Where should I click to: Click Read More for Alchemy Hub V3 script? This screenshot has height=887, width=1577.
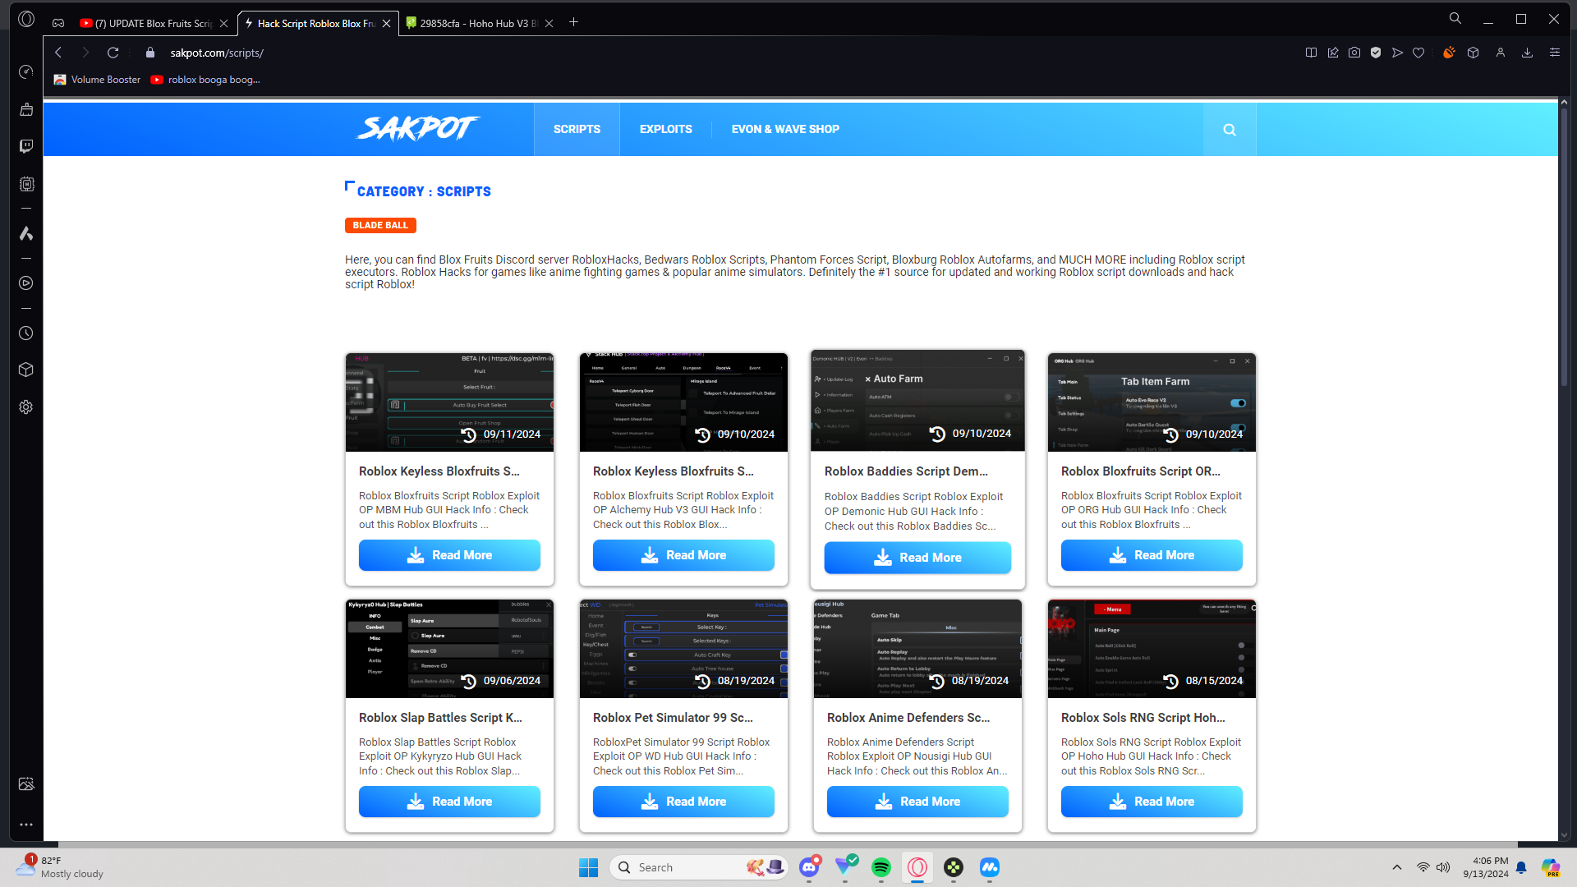click(683, 555)
